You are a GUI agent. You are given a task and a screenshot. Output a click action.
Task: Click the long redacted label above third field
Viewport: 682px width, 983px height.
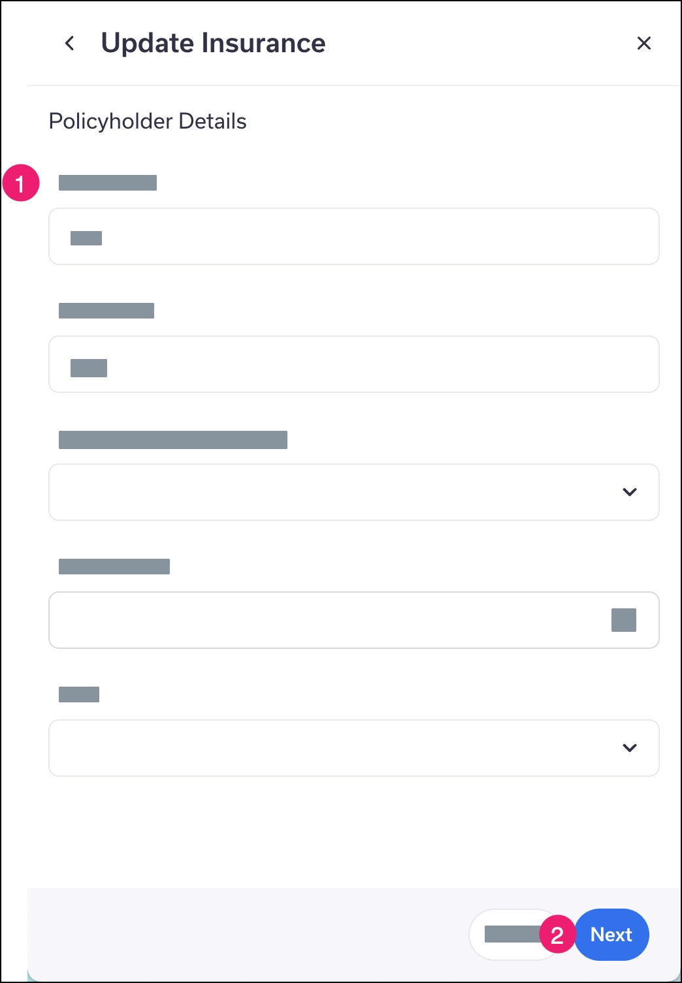pyautogui.click(x=173, y=440)
